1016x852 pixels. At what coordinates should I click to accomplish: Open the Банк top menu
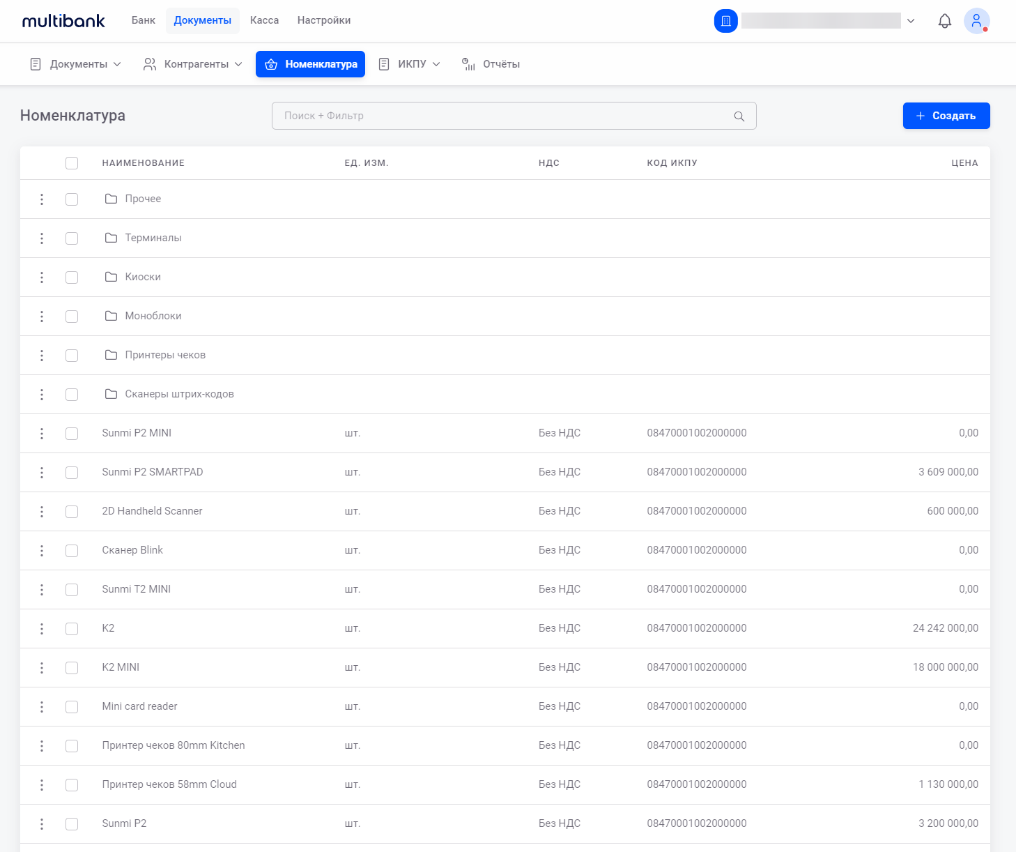point(144,20)
